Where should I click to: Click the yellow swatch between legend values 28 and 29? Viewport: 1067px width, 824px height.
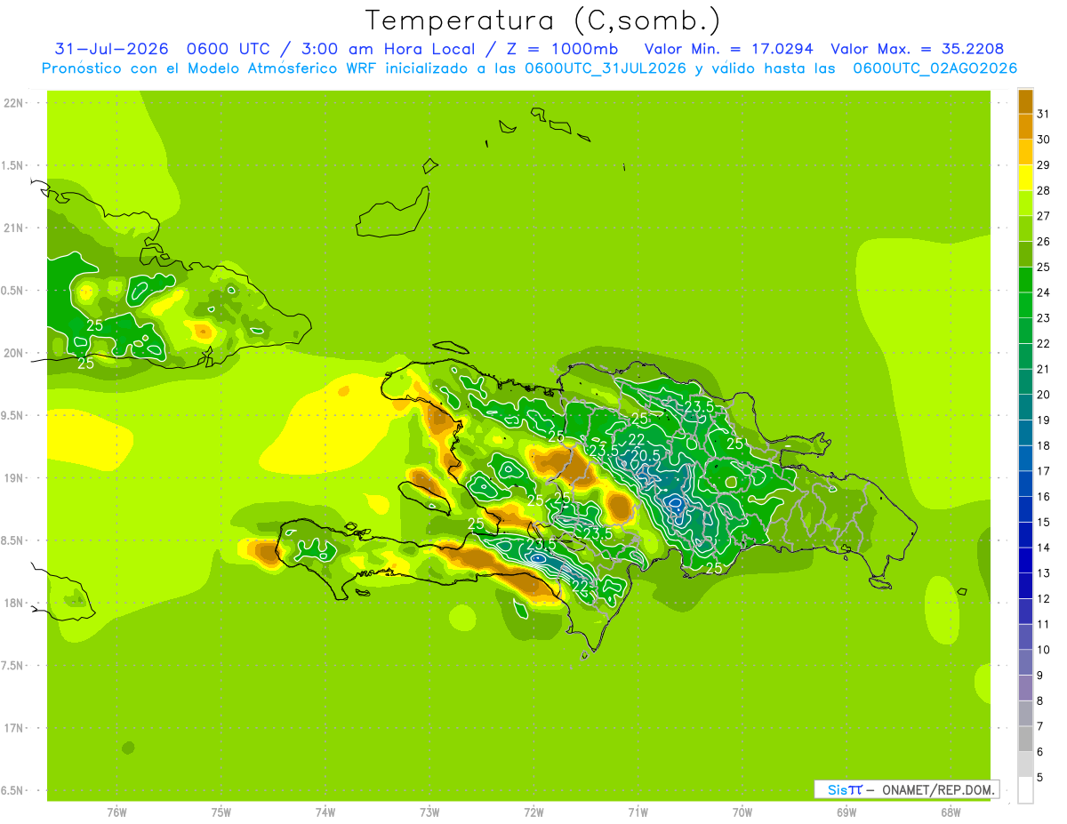tap(1025, 177)
